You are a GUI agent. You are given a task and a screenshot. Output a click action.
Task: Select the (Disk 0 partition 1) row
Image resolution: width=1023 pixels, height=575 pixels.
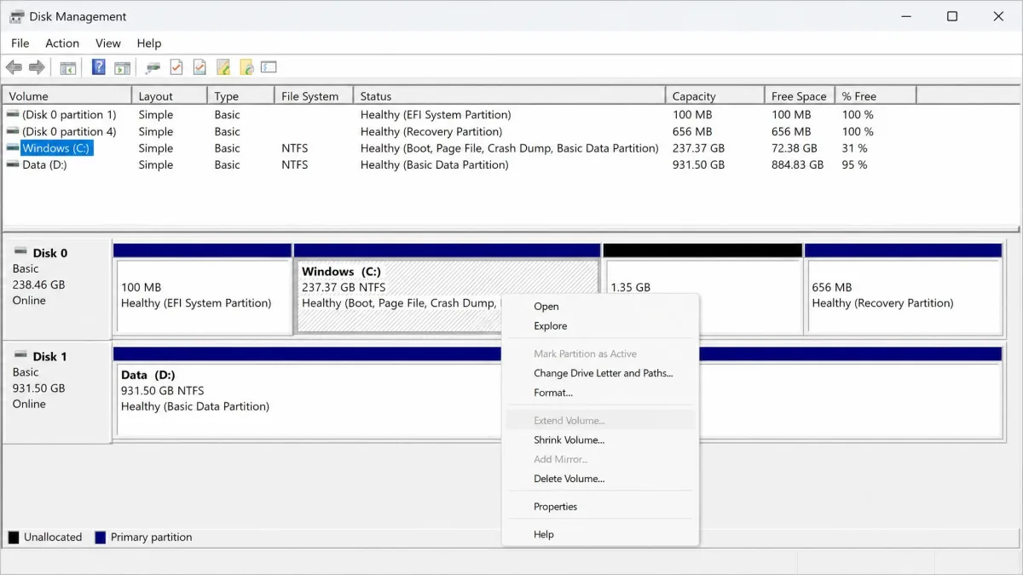(511, 114)
